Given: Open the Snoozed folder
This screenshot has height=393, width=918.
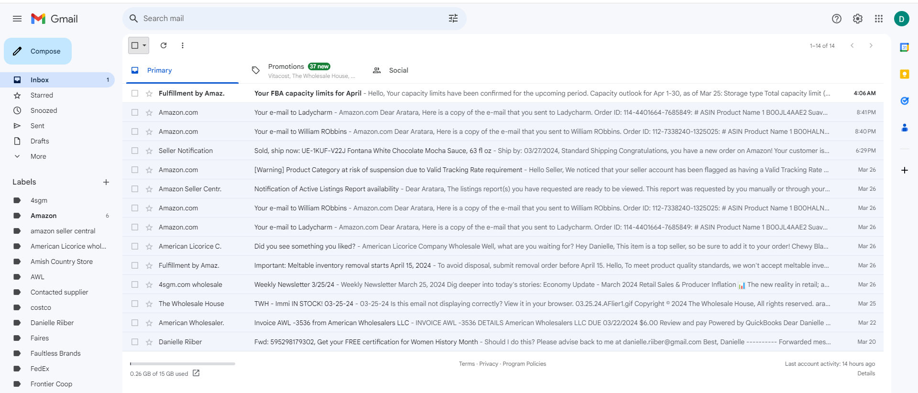Looking at the screenshot, I should (57, 110).
